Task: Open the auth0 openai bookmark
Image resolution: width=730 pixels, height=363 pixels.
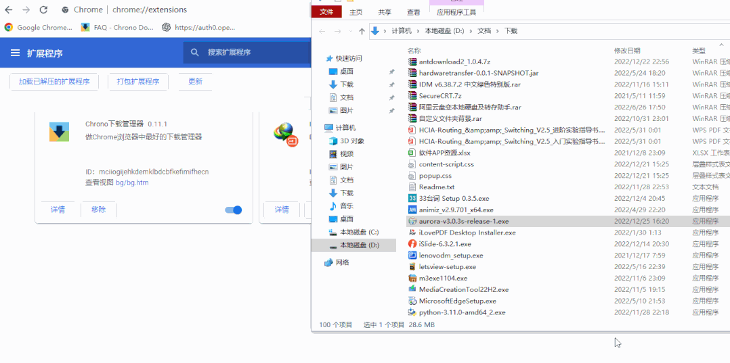Action: (x=199, y=28)
